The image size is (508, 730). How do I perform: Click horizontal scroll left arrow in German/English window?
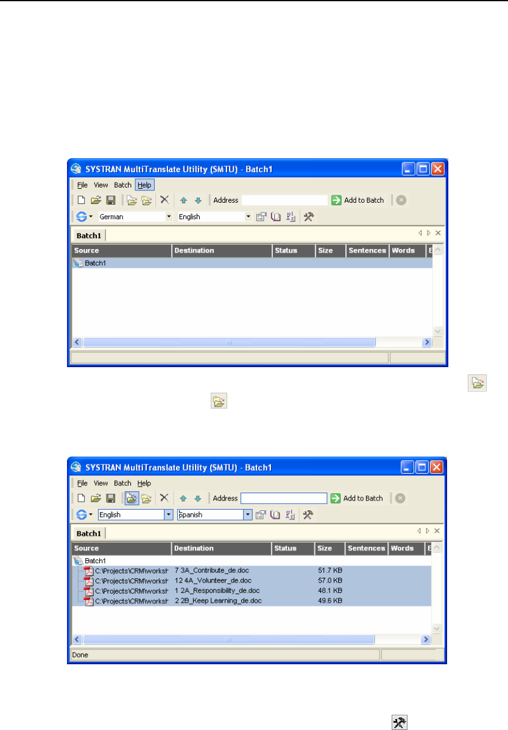click(x=77, y=342)
